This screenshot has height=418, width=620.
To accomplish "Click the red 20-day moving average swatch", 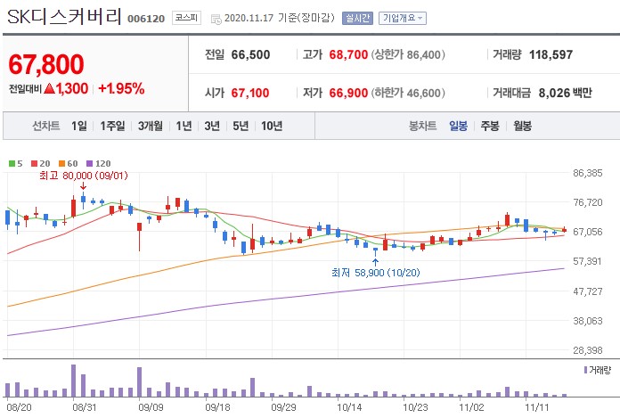I will (x=35, y=163).
